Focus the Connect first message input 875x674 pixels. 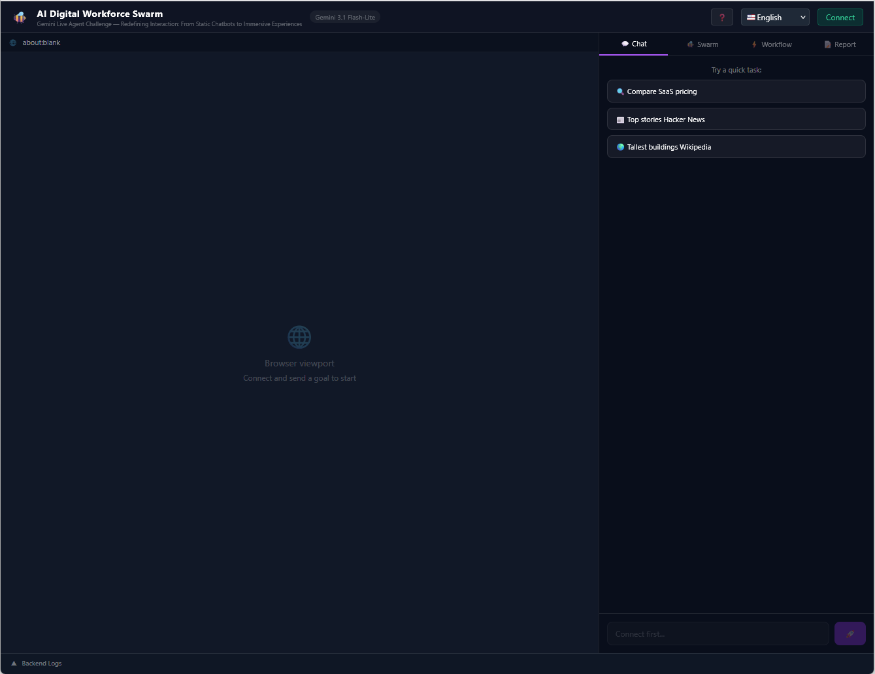point(718,634)
